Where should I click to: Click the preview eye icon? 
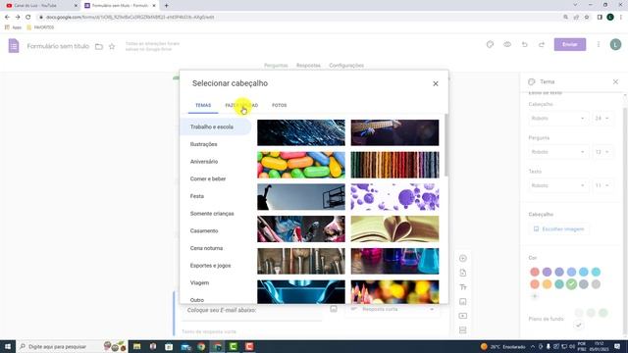(x=507, y=44)
